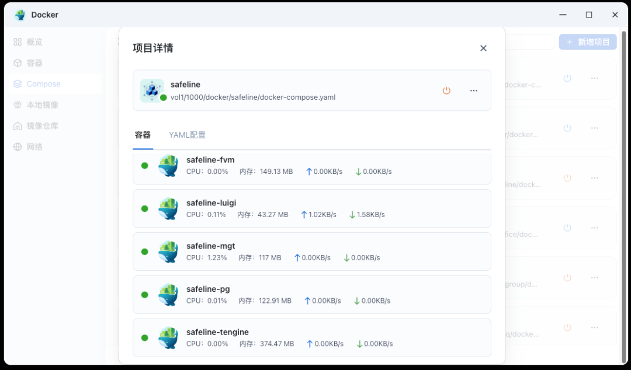Click the safeline-pg whale icon

(x=168, y=294)
